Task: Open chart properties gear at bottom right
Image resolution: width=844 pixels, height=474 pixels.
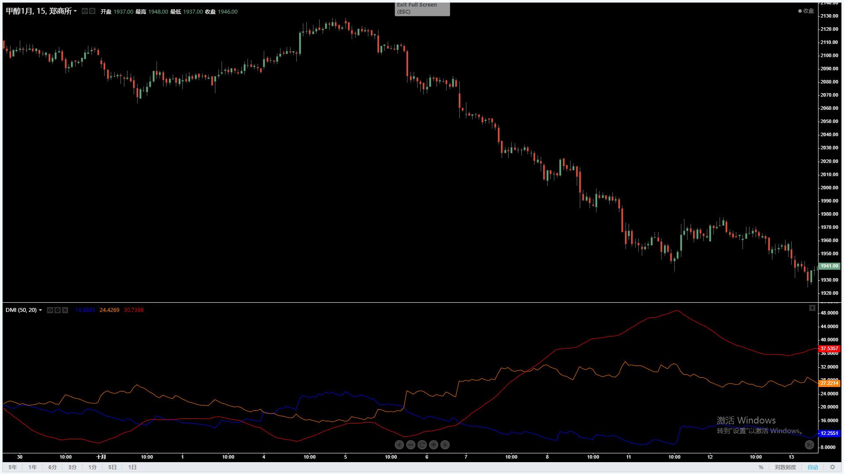Action: pos(832,467)
